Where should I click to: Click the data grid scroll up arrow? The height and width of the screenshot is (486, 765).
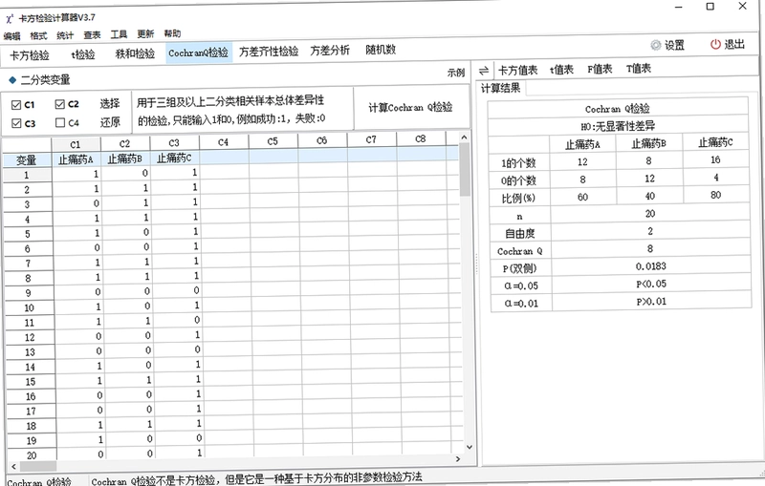tap(464, 137)
